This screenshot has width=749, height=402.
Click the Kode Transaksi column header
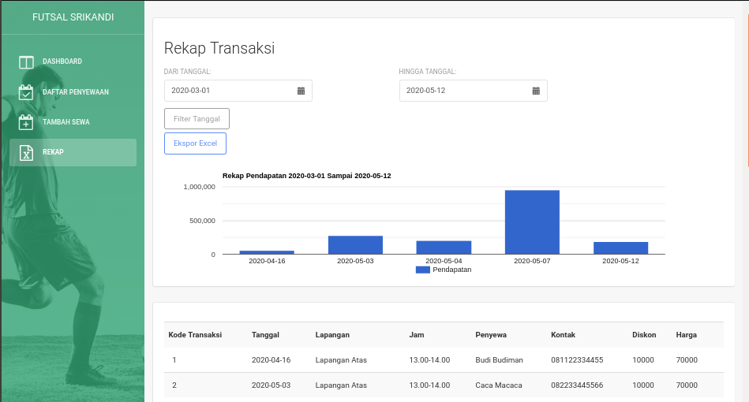click(x=195, y=335)
